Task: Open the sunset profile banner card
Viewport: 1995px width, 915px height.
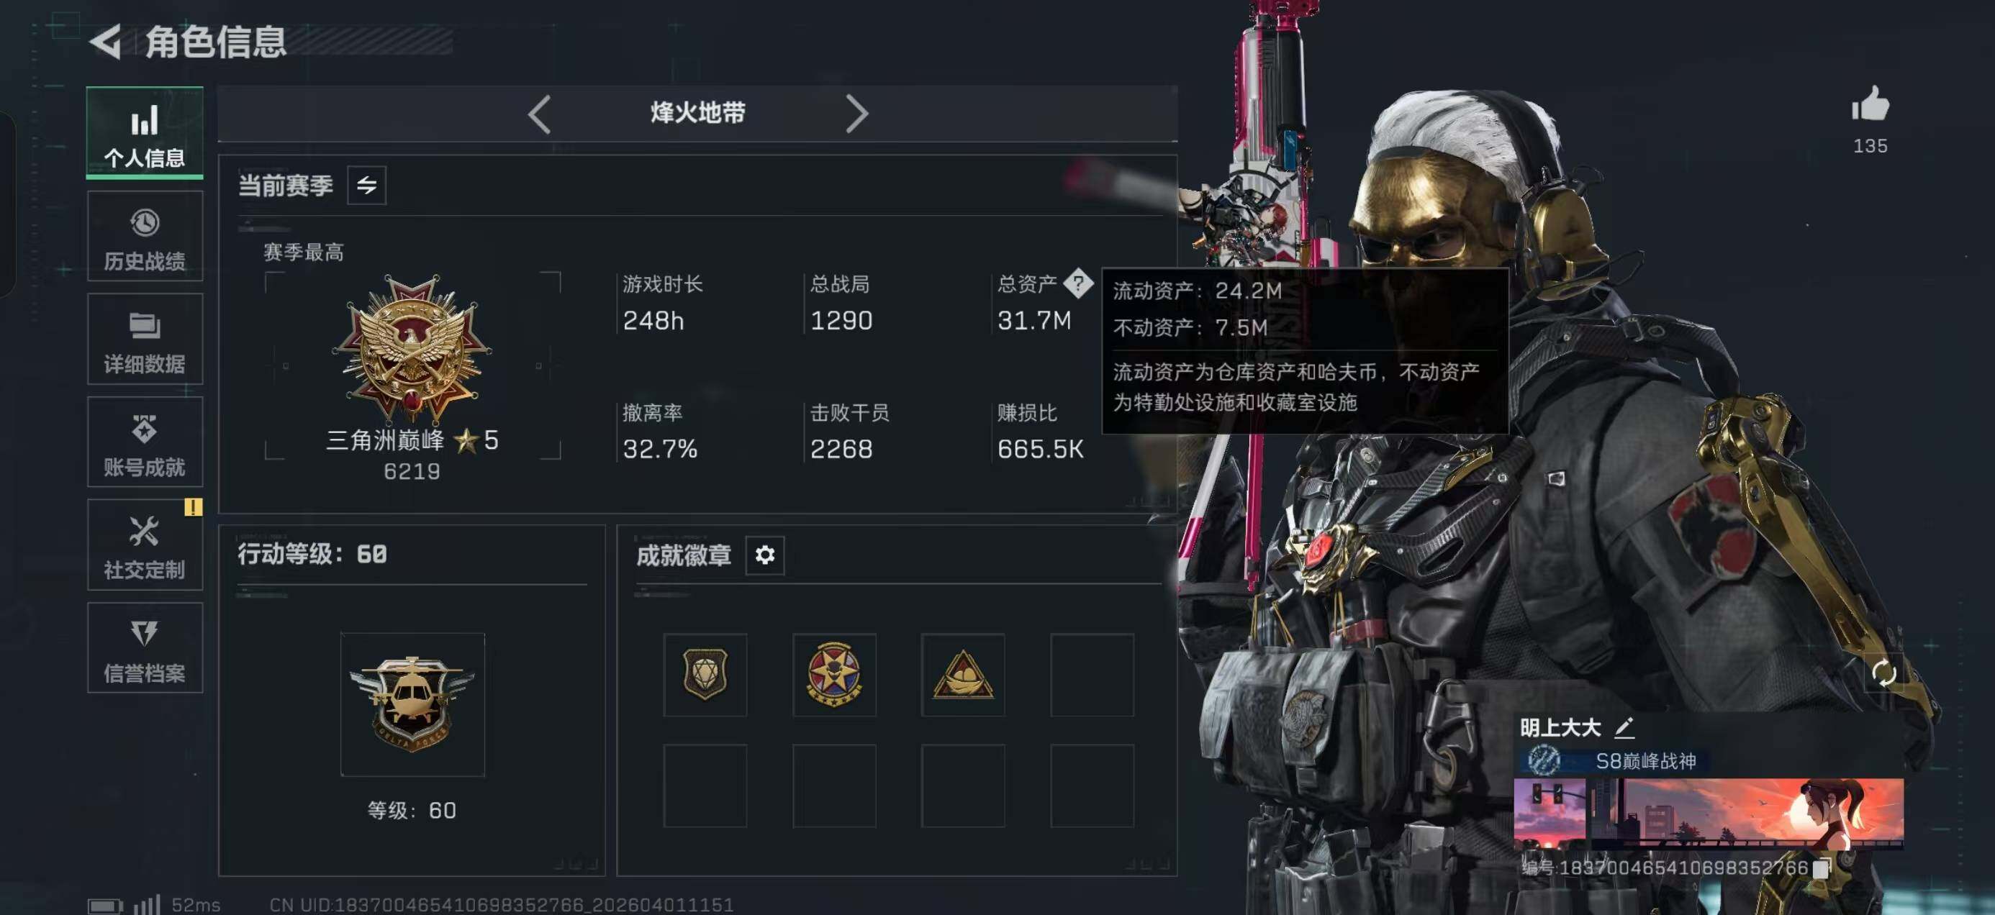Action: coord(1709,814)
